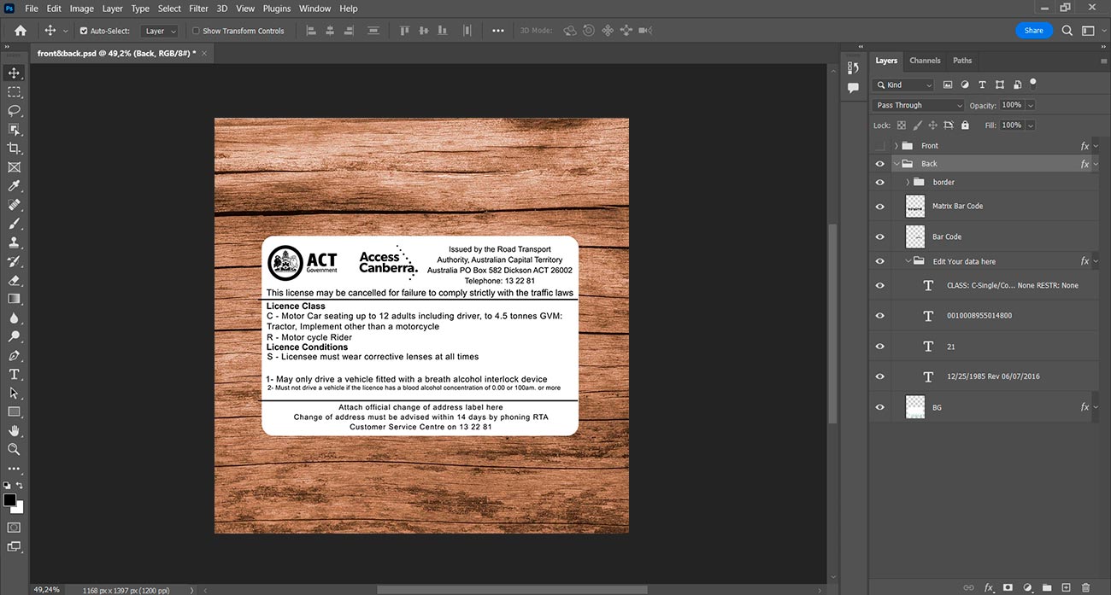Collapse the Back layer group
Image resolution: width=1111 pixels, height=595 pixels.
(896, 164)
